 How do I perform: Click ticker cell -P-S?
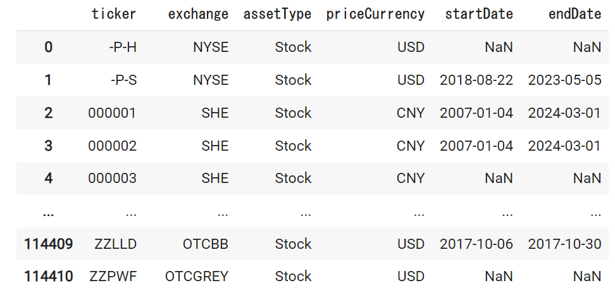(123, 80)
